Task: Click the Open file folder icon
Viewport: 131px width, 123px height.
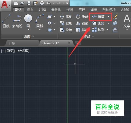Action: (22, 3)
